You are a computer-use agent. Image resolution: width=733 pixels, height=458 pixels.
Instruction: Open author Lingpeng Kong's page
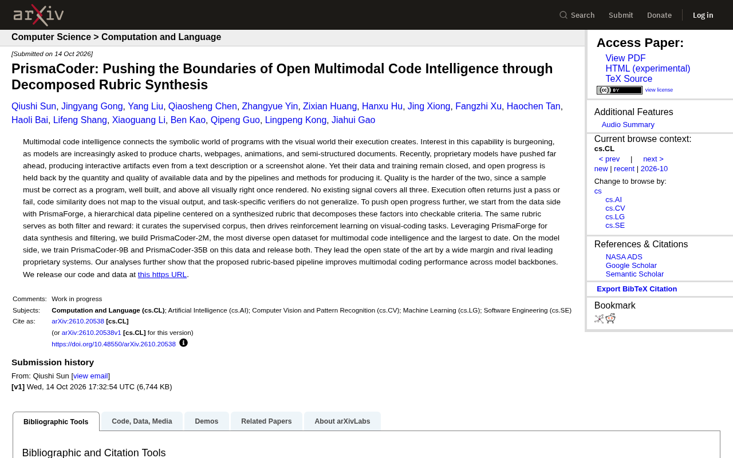[x=295, y=120]
